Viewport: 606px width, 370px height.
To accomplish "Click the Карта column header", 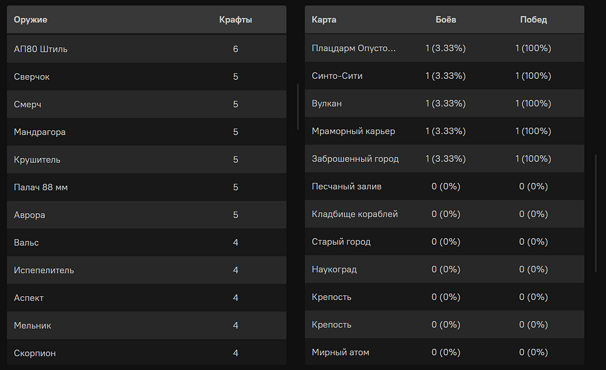I will 324,20.
